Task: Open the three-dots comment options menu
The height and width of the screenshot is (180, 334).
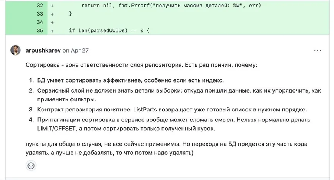Action: pyautogui.click(x=317, y=51)
